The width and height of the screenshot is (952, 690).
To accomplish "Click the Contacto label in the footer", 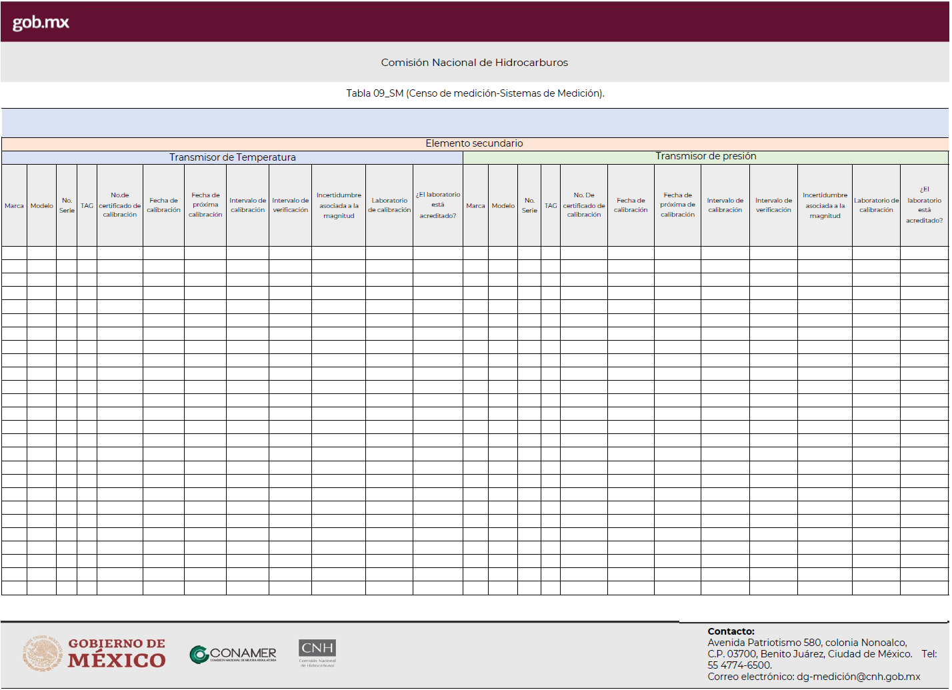I will pos(731,631).
